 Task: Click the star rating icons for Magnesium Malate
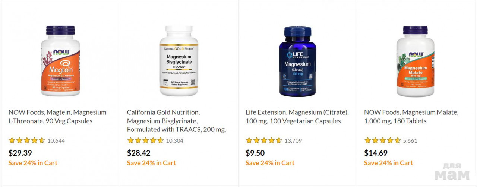click(x=382, y=140)
